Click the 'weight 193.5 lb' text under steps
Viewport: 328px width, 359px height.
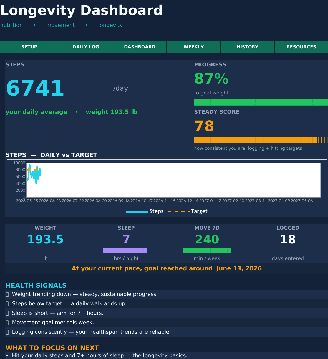[112, 112]
